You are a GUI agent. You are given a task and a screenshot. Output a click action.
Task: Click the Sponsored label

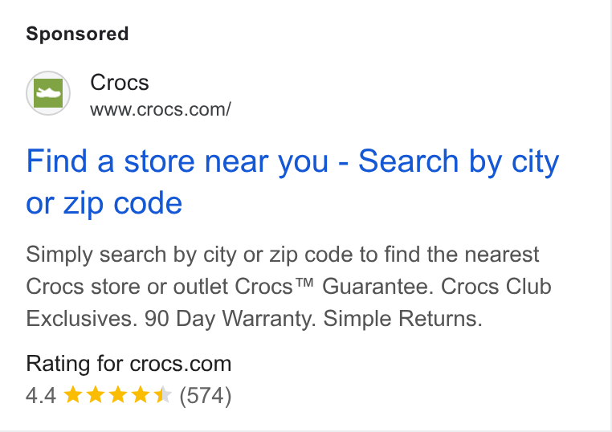click(77, 34)
